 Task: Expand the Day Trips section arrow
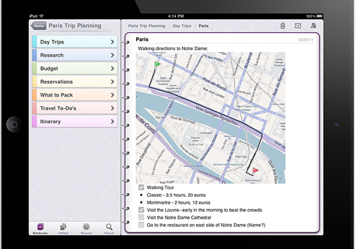pos(112,42)
